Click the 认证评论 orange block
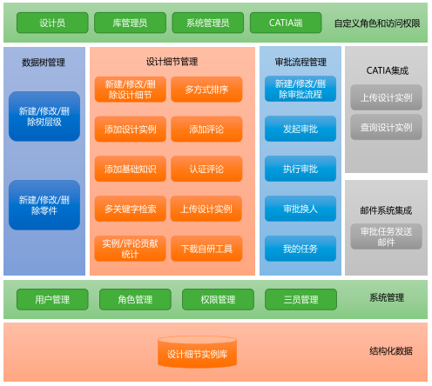Screen dimensions: 432x386 [x=206, y=169]
